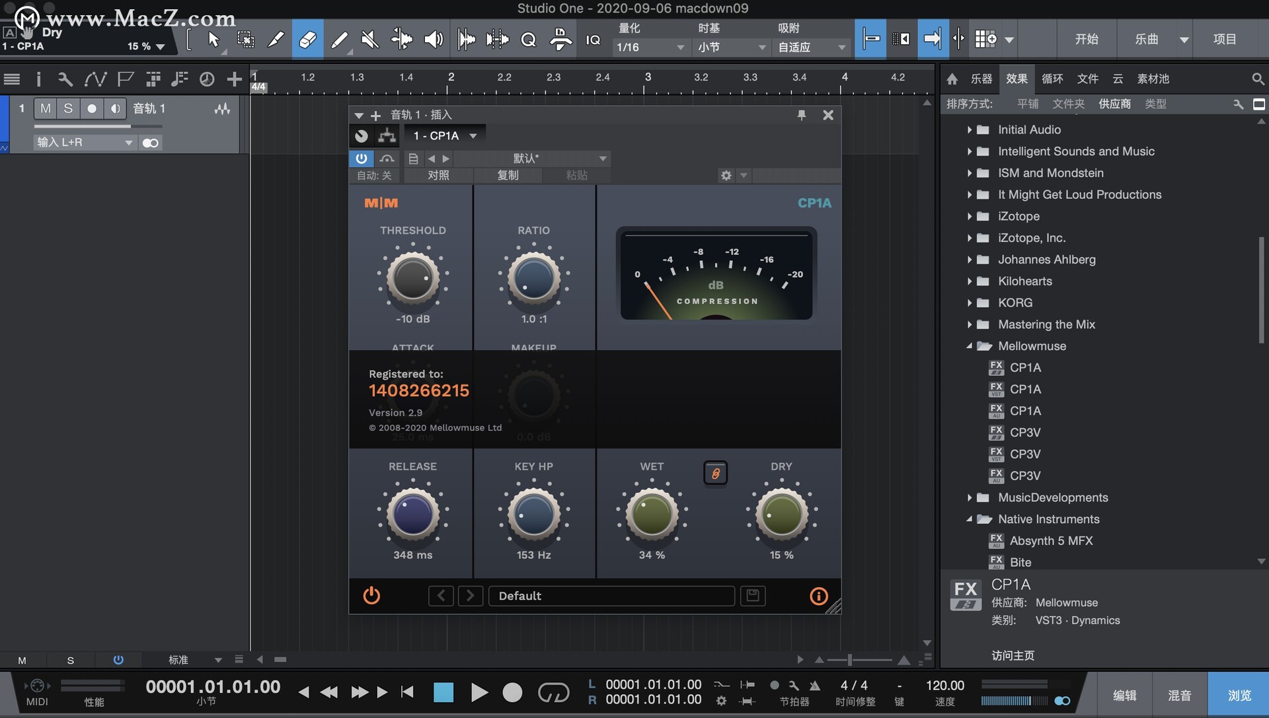This screenshot has width=1269, height=718.
Task: Toggle CP1A bypass power button
Action: click(x=371, y=596)
